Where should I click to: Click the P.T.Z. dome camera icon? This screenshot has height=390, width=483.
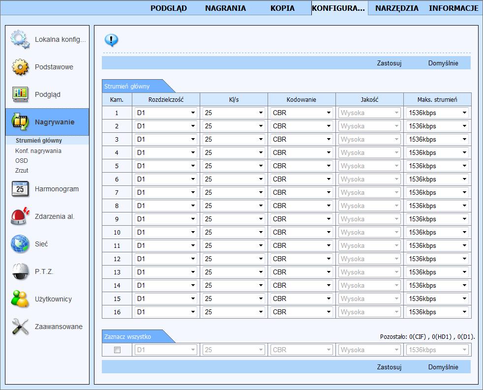click(20, 271)
